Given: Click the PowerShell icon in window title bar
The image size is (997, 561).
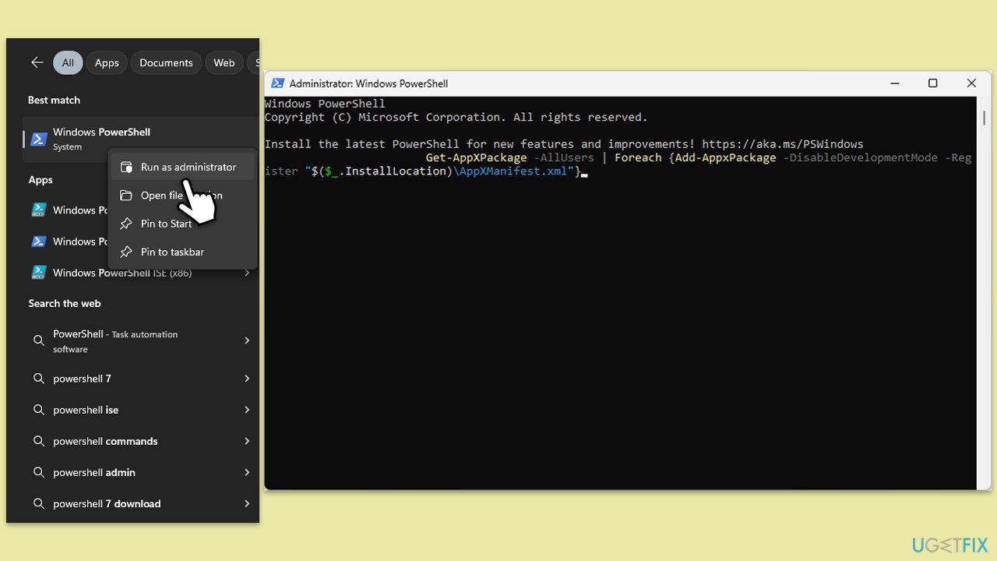Looking at the screenshot, I should tap(277, 83).
